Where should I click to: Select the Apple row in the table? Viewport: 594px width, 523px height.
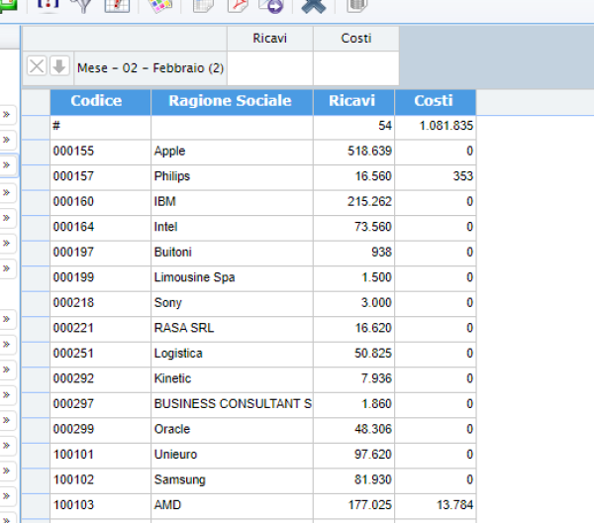coord(232,152)
